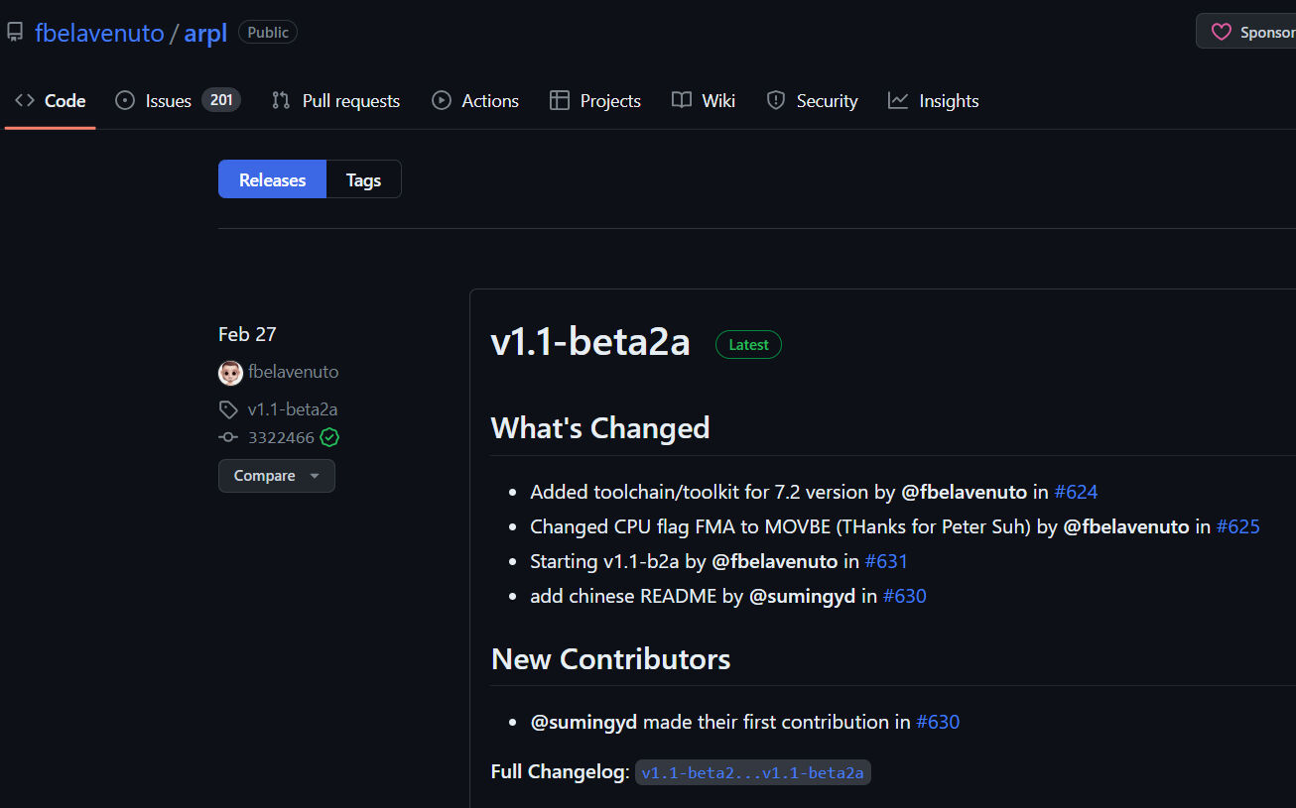Click the v1.1-beta2a release title

590,342
